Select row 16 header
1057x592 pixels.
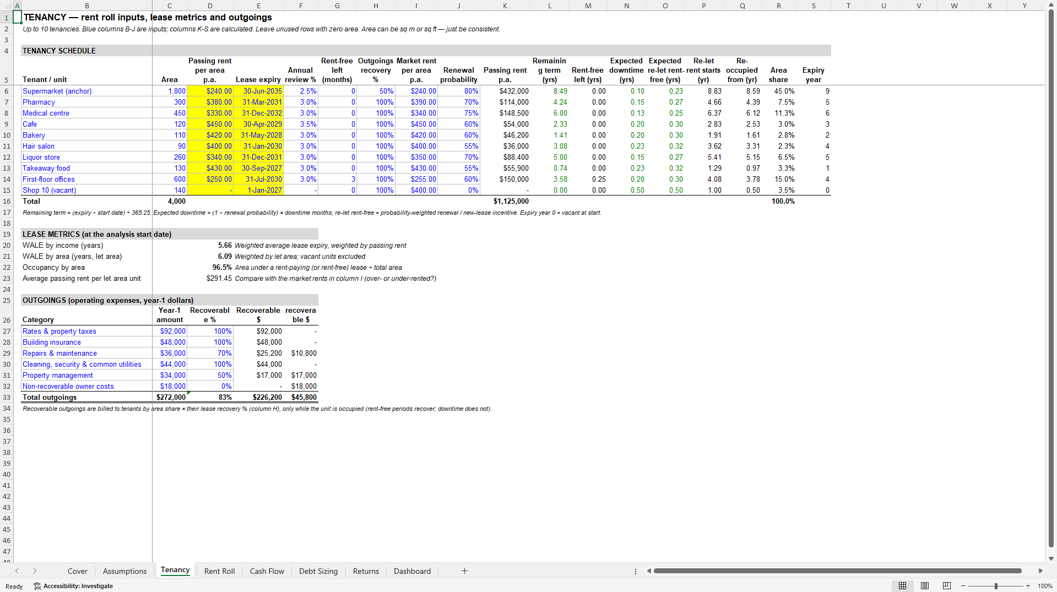(7, 201)
